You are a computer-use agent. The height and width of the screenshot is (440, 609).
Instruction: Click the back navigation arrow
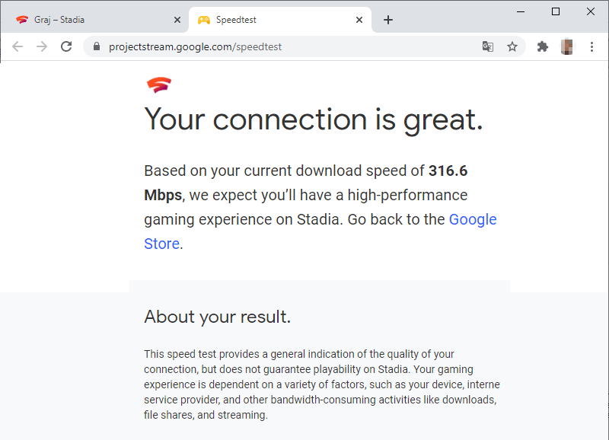(18, 46)
